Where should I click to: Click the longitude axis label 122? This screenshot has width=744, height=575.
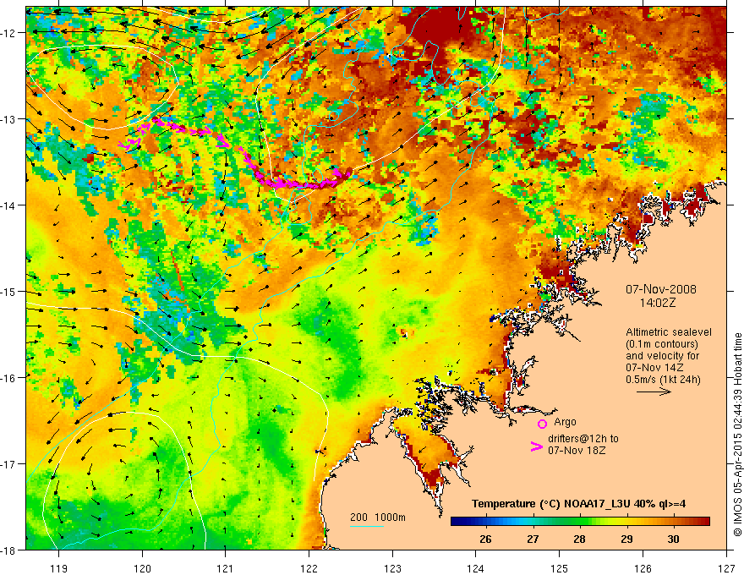point(309,568)
